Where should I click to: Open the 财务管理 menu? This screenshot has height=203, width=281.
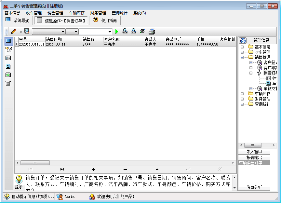click(x=98, y=13)
